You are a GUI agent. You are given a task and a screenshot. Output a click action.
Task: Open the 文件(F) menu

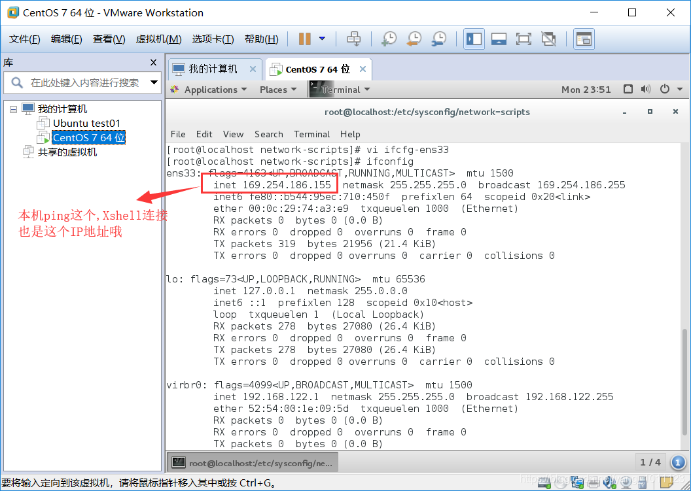25,39
